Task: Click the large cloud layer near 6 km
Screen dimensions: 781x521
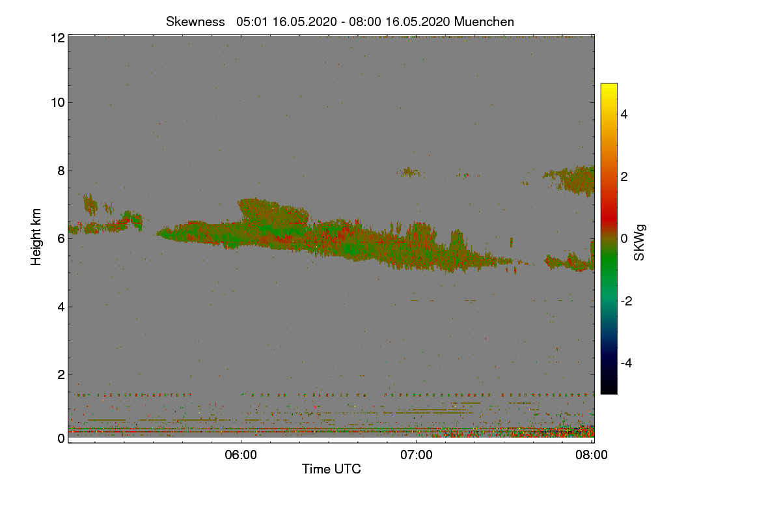Action: pos(325,238)
